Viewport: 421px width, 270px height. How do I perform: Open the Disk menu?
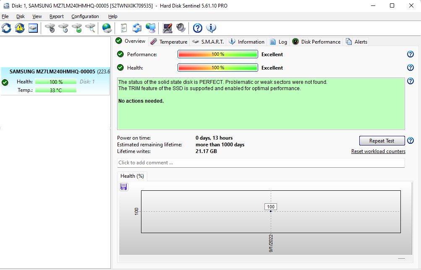coord(21,16)
